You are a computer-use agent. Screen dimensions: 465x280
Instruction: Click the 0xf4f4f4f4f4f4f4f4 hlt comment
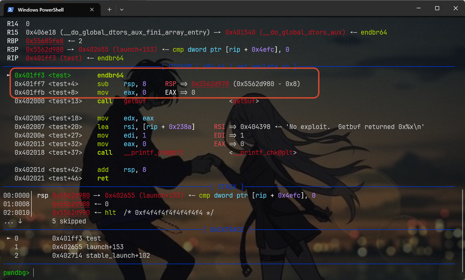169,213
